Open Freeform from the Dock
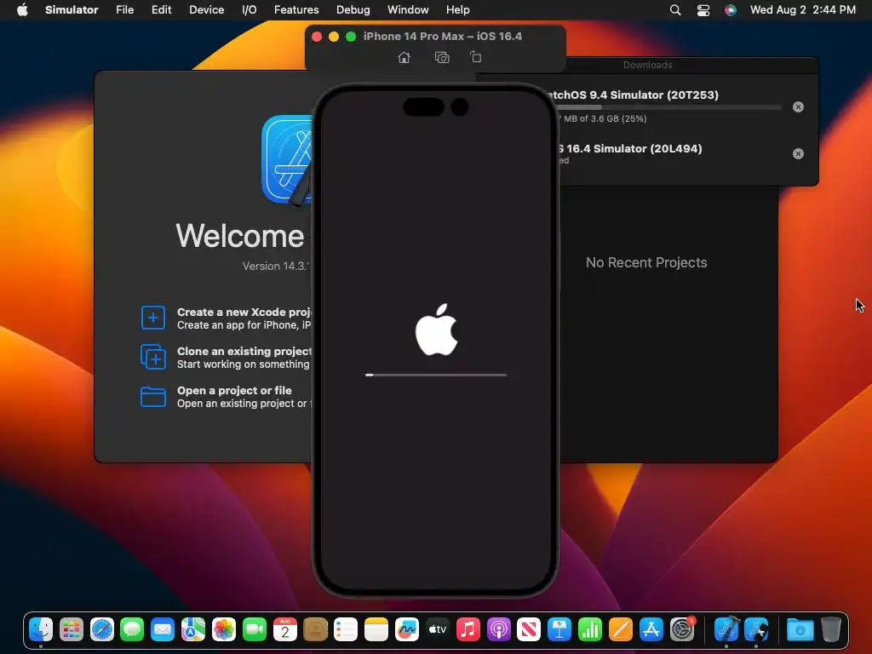This screenshot has width=872, height=654. pyautogui.click(x=406, y=629)
